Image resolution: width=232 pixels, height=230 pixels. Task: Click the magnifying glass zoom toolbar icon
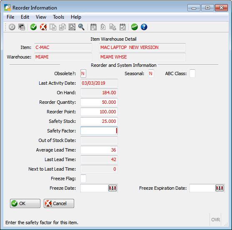(x=81, y=27)
